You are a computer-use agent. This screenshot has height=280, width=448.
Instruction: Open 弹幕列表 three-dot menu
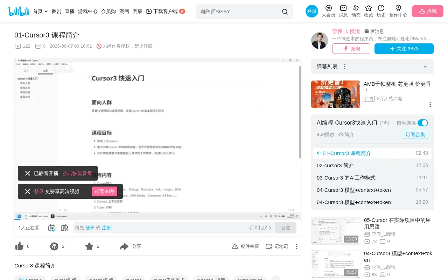tap(345, 66)
